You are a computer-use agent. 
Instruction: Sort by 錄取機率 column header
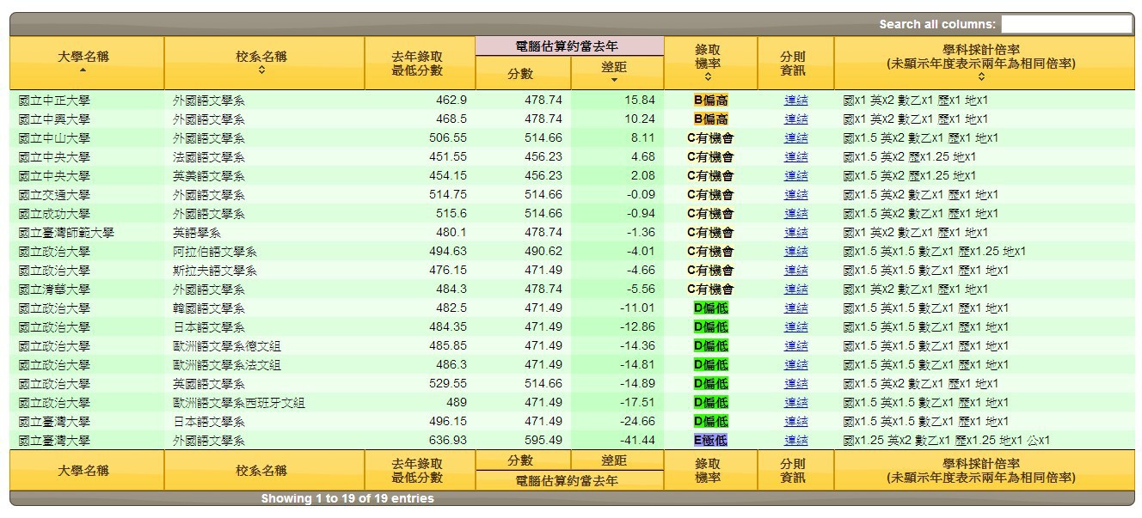709,63
